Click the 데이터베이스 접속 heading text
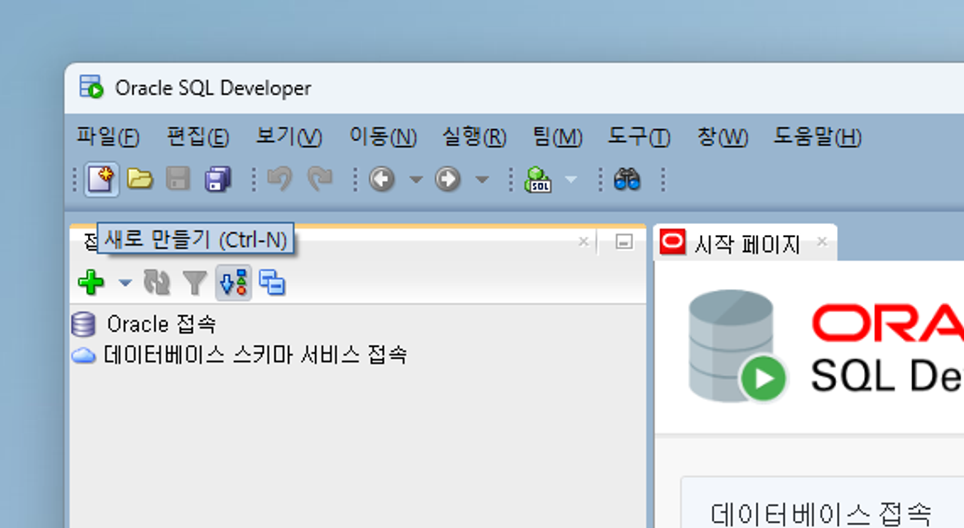Viewport: 964px width, 528px height. [x=821, y=514]
